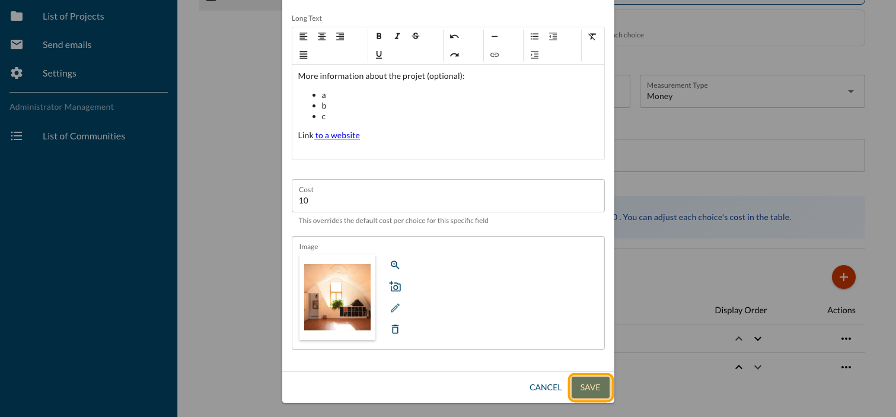The height and width of the screenshot is (417, 896).
Task: Toggle bulleted list in editor
Action: pos(534,36)
